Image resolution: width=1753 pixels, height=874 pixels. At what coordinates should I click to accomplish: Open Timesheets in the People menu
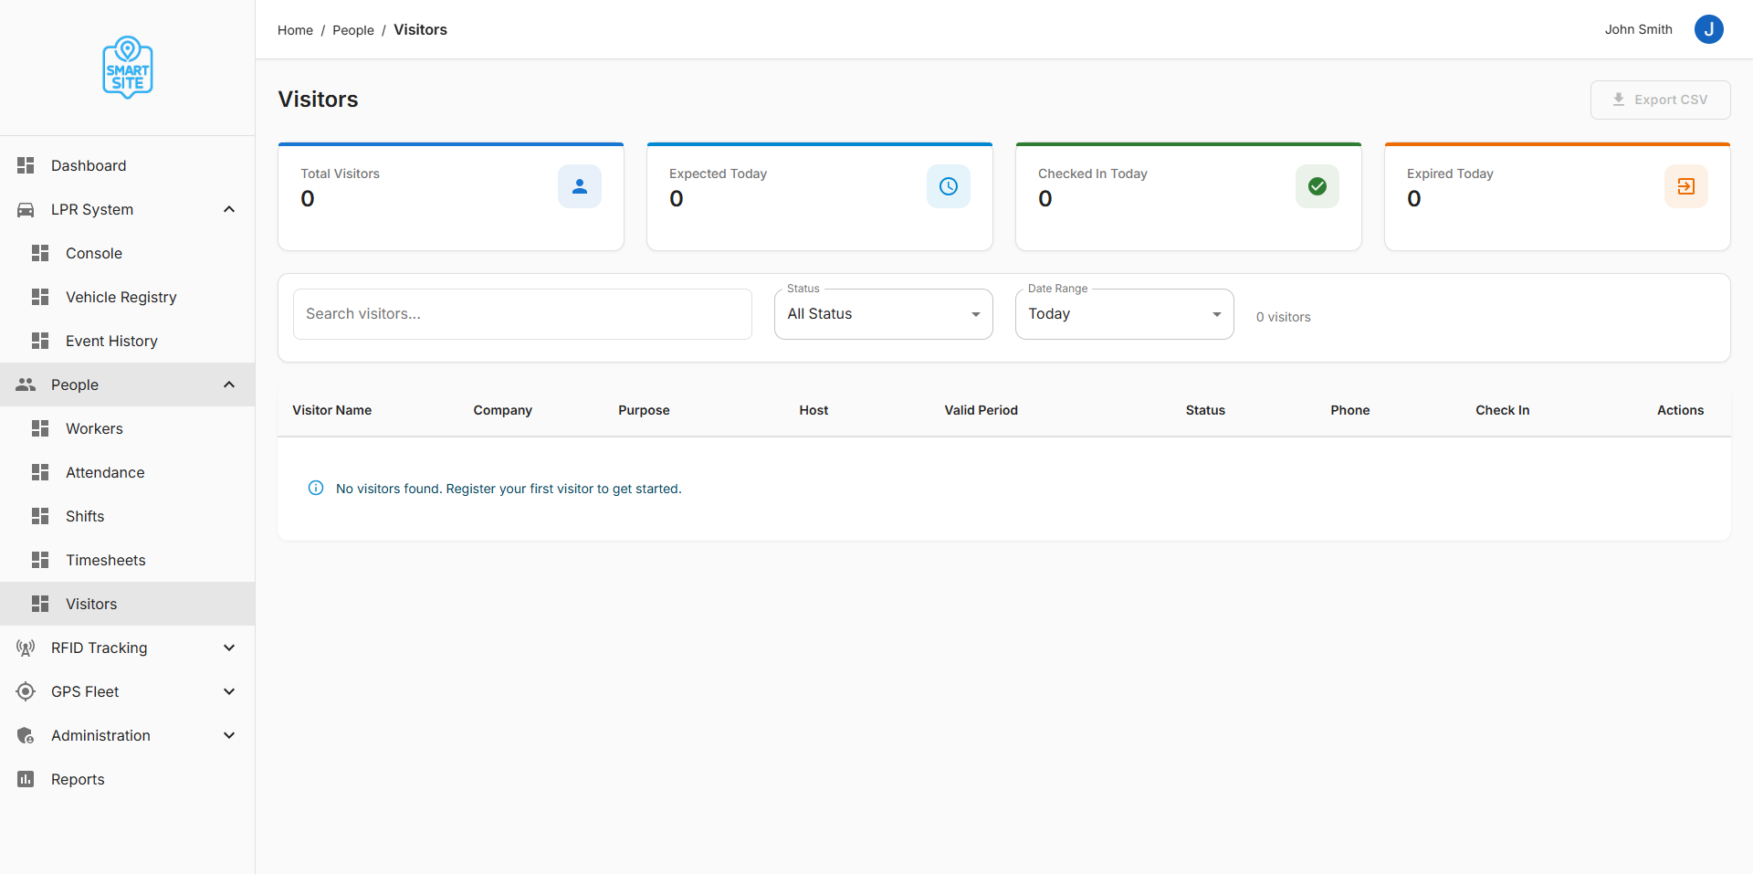click(105, 560)
